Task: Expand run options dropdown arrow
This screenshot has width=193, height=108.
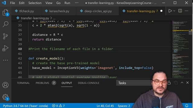Action: pyautogui.click(x=174, y=11)
